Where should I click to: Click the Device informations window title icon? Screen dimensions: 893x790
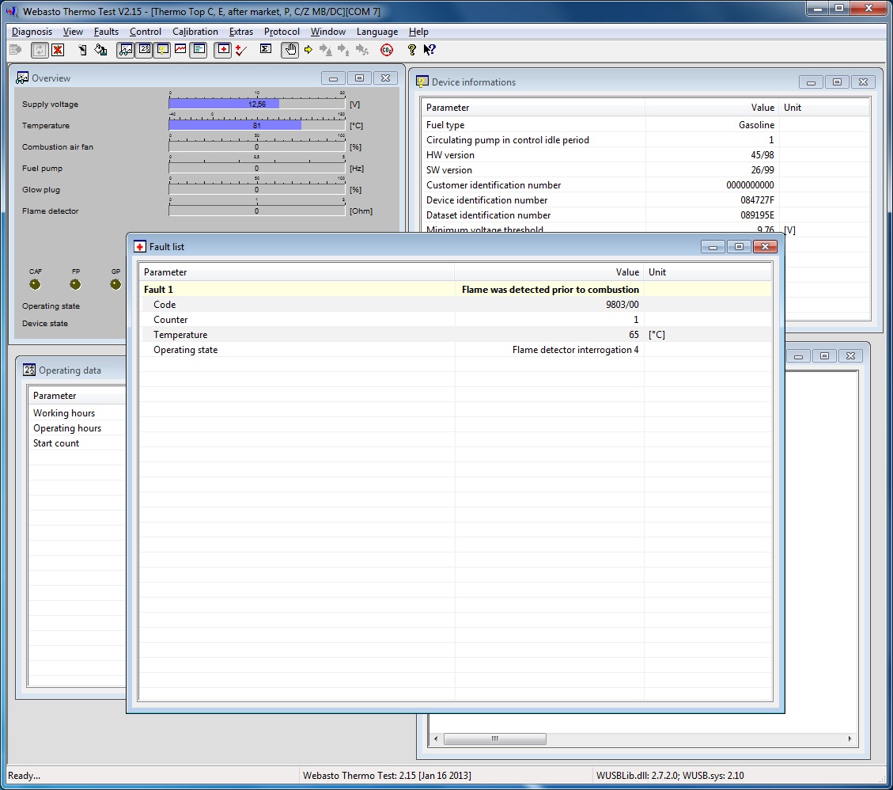422,82
